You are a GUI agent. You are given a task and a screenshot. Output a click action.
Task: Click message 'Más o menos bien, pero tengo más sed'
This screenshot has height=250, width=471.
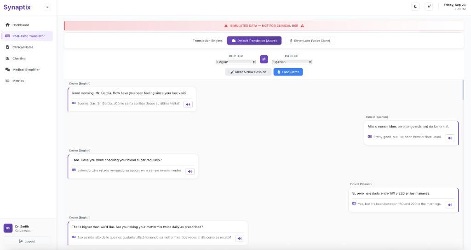[x=408, y=127]
